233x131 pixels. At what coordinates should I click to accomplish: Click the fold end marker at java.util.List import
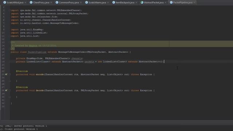click(9, 36)
